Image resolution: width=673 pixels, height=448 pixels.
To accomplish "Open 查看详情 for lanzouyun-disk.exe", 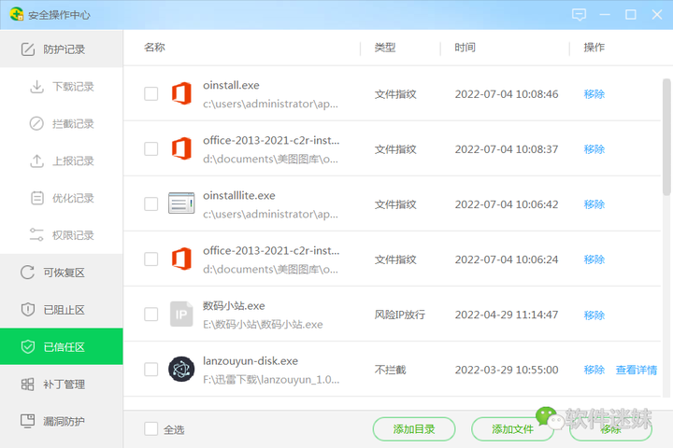I will 637,370.
